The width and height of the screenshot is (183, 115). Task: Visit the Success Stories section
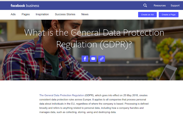[65, 14]
